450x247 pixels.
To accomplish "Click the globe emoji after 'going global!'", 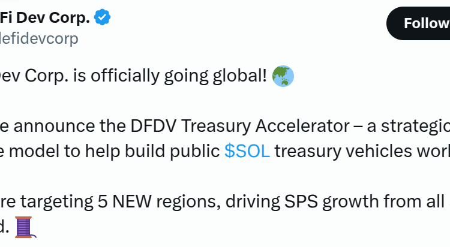I will coord(283,76).
